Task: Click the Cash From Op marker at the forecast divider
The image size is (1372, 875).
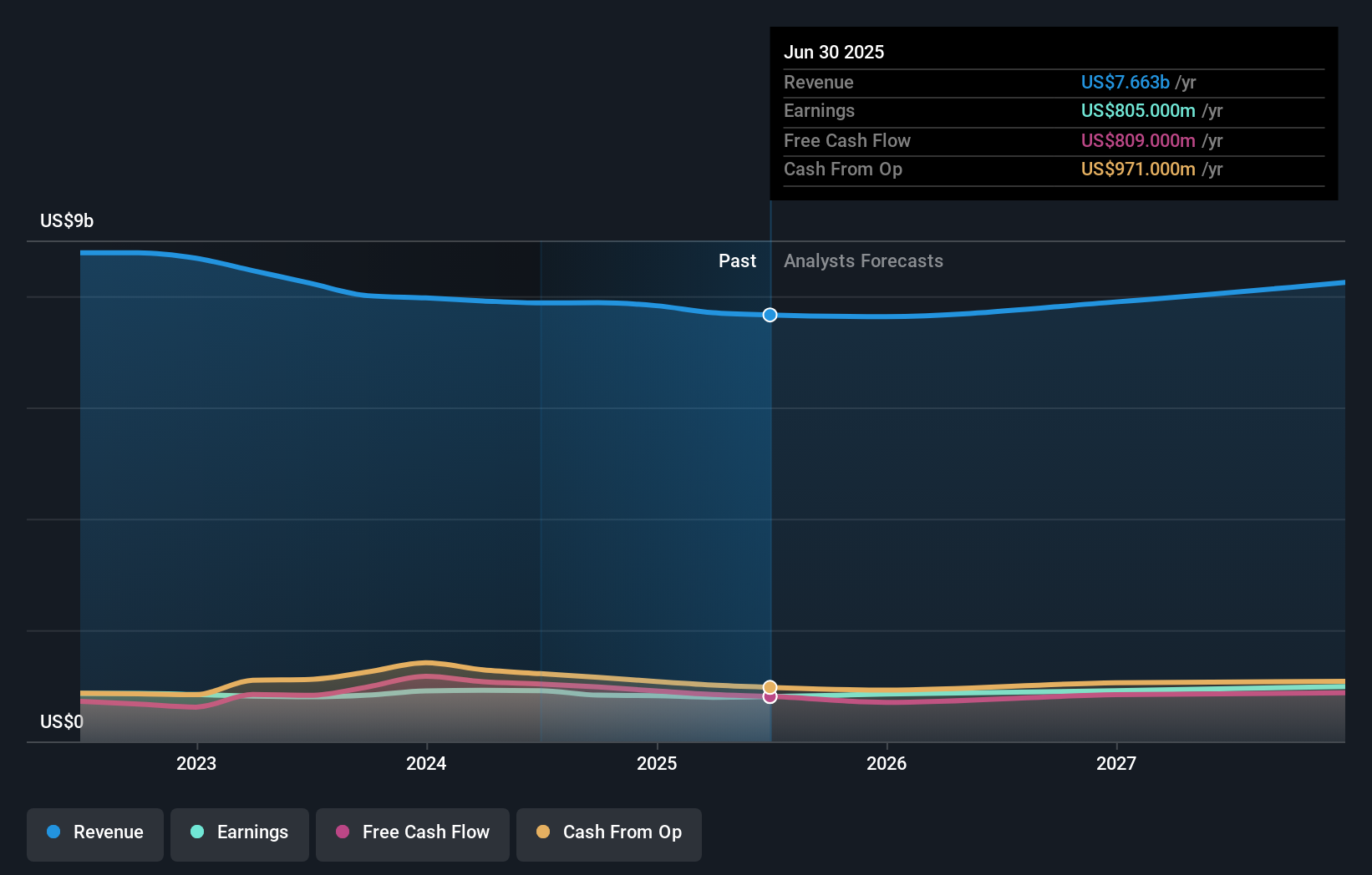Action: coord(770,687)
